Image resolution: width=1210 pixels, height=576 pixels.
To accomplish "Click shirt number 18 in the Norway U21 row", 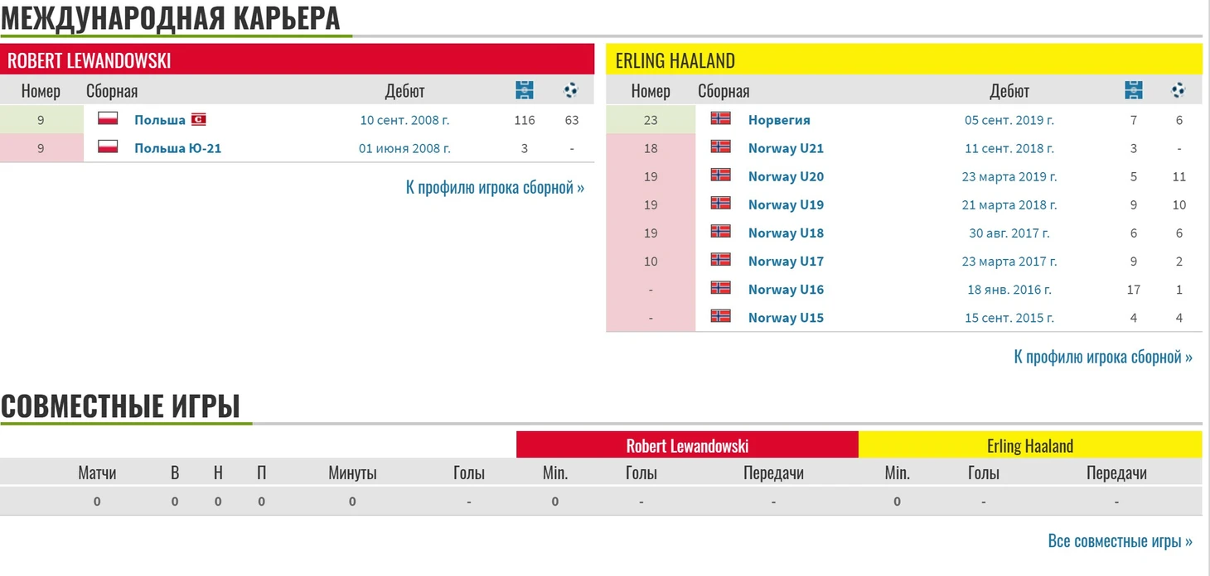I will [651, 148].
